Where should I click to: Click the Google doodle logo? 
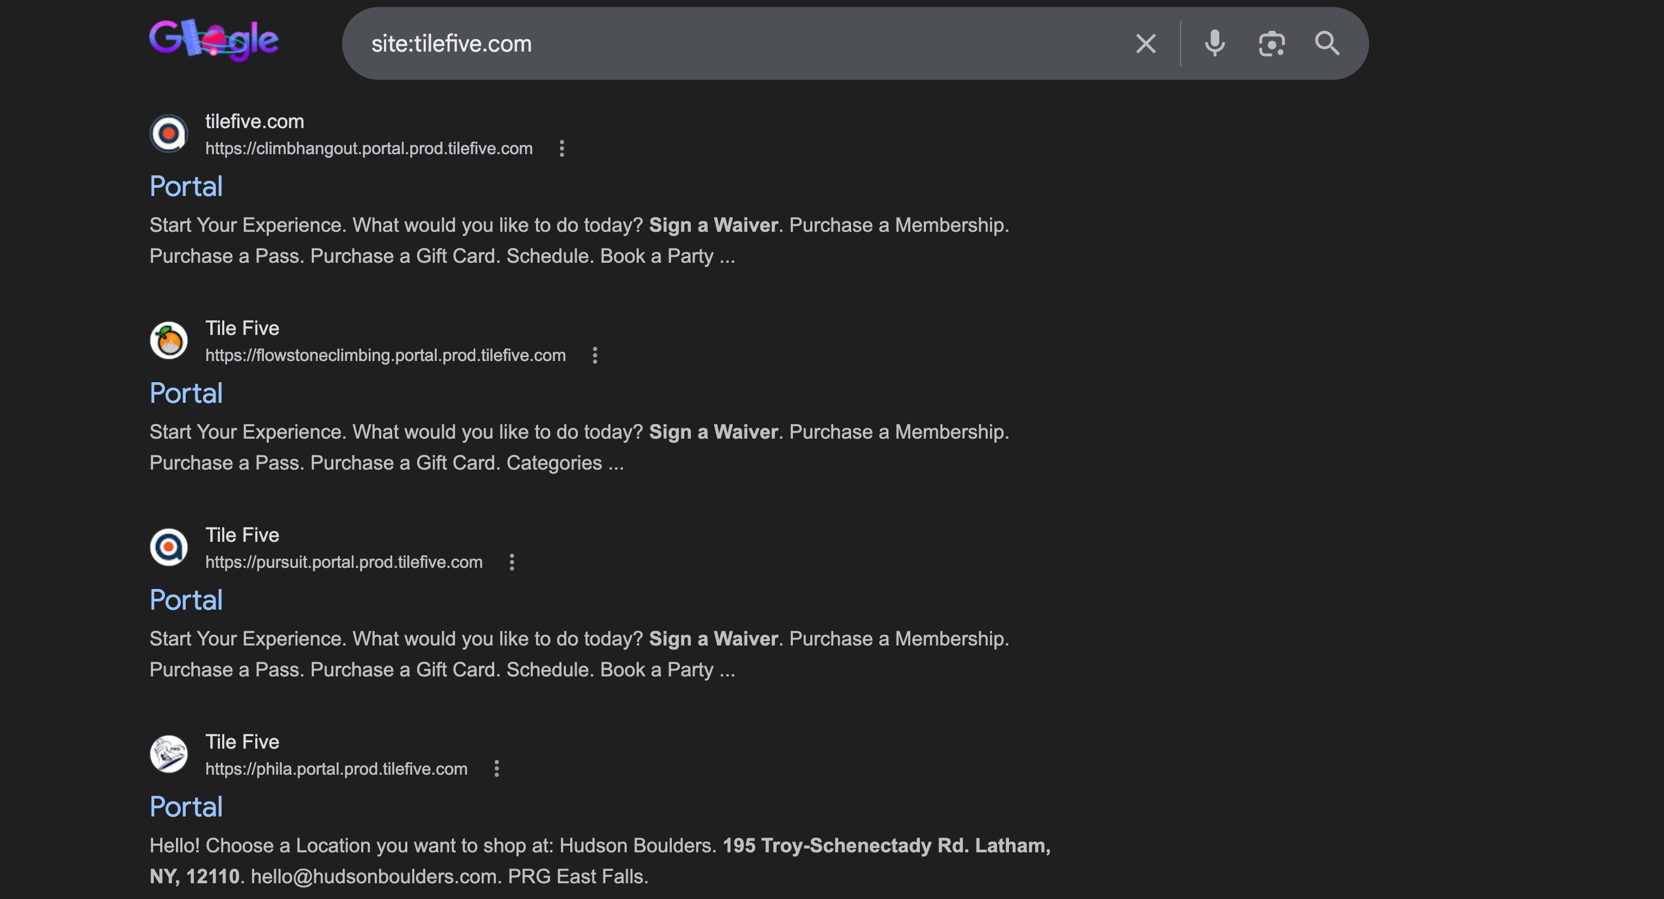pyautogui.click(x=214, y=40)
